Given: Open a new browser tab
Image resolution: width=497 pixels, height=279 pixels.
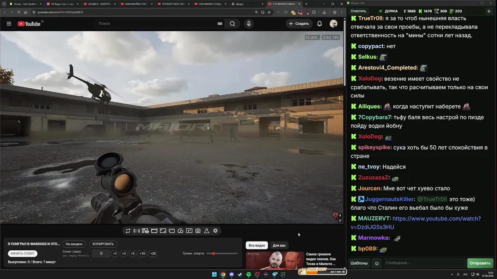Looking at the screenshot, I should click(306, 4).
